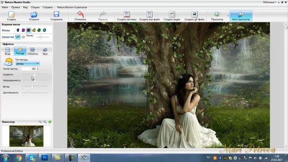
Task: Open the sticky notes taskbar icon
Action: (58, 158)
